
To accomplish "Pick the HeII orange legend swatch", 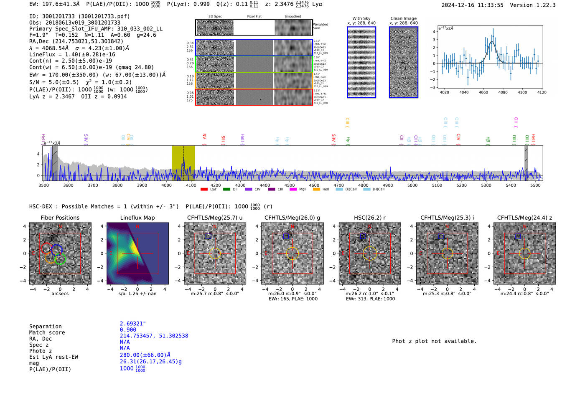I will [316, 190].
